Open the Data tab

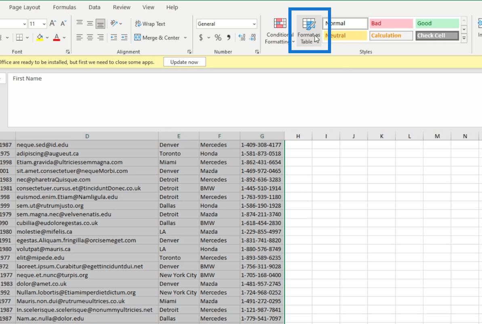(95, 7)
